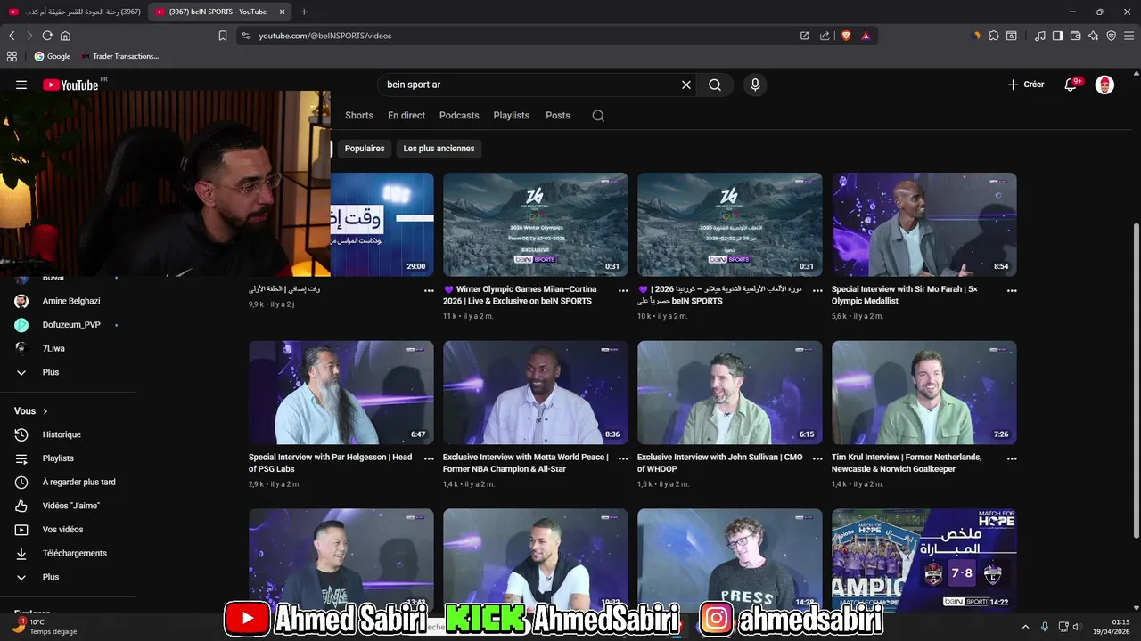1141x641 pixels.
Task: Open a new browser tab
Action: point(304,12)
